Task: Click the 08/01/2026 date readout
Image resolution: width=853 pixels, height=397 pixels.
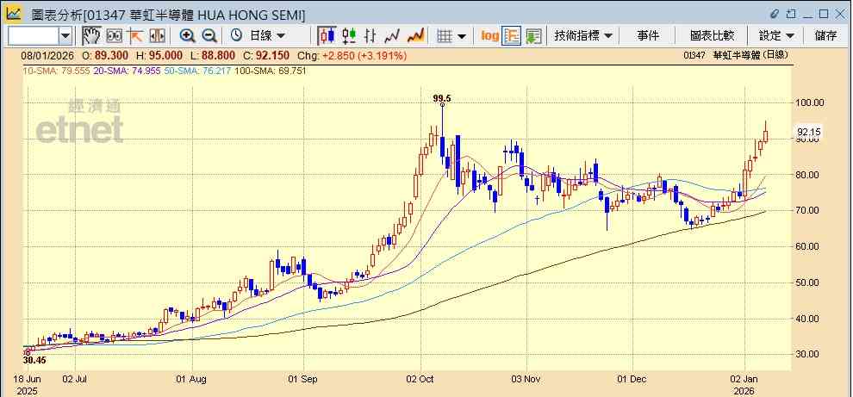Action: [47, 55]
